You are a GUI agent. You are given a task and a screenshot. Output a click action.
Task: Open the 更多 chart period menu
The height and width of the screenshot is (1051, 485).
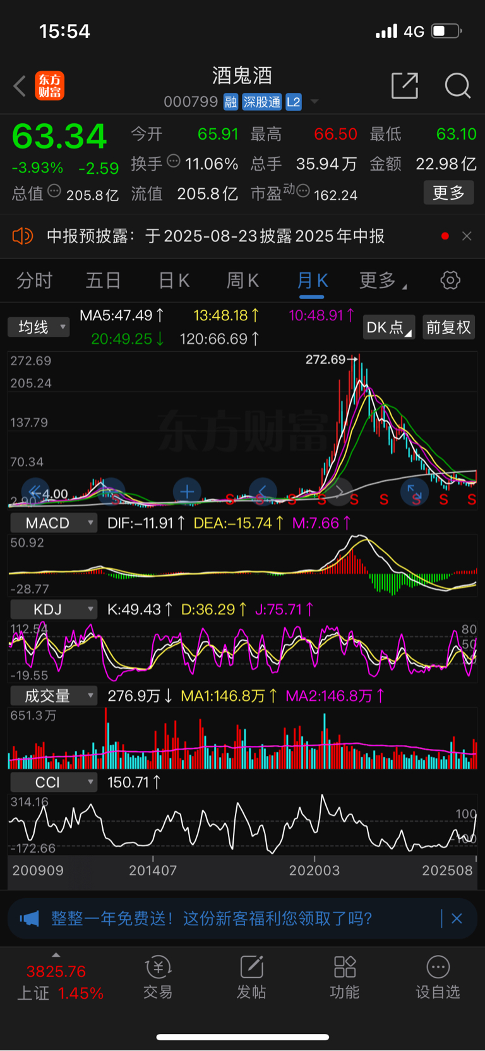tap(383, 281)
